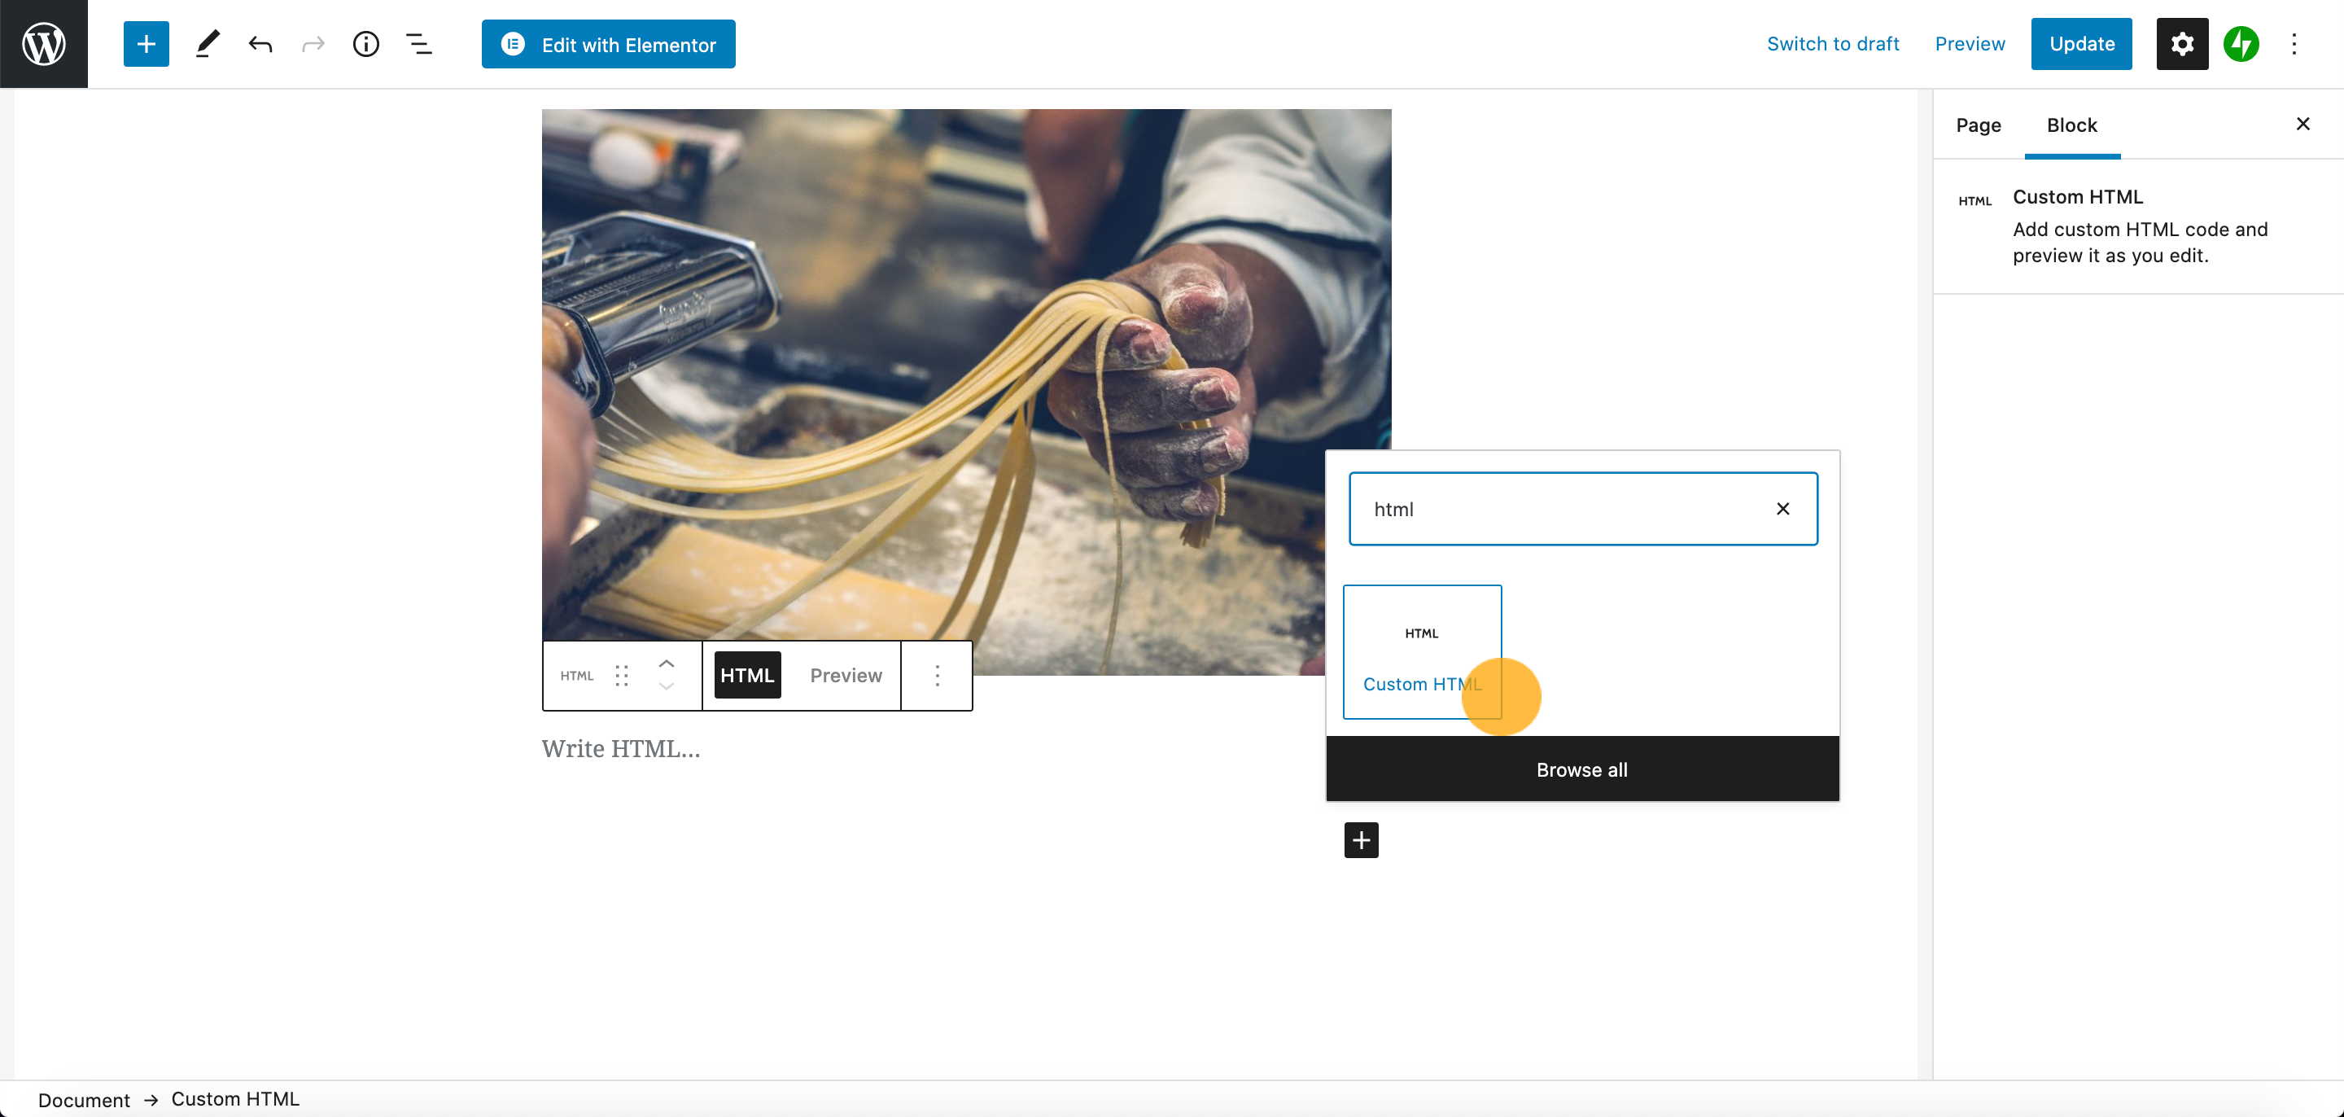Click the HTML block type icon in toolbar
This screenshot has width=2344, height=1117.
click(x=577, y=676)
